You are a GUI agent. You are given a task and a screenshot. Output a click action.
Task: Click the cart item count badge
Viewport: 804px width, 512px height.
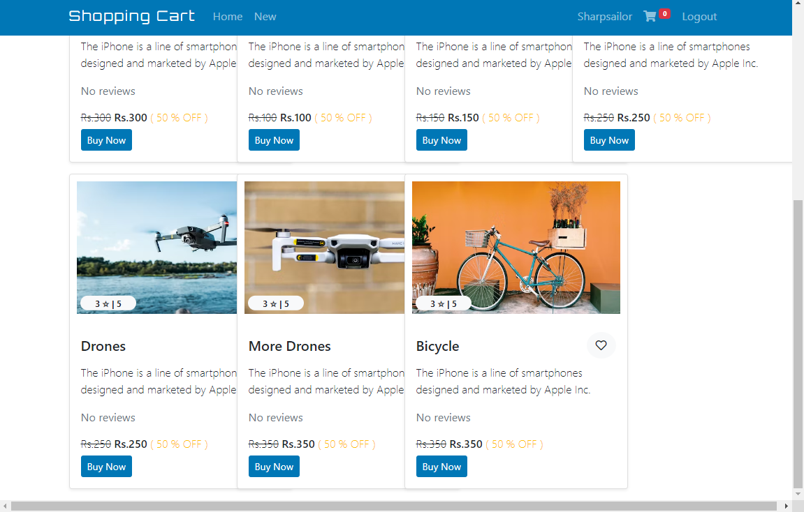point(663,13)
